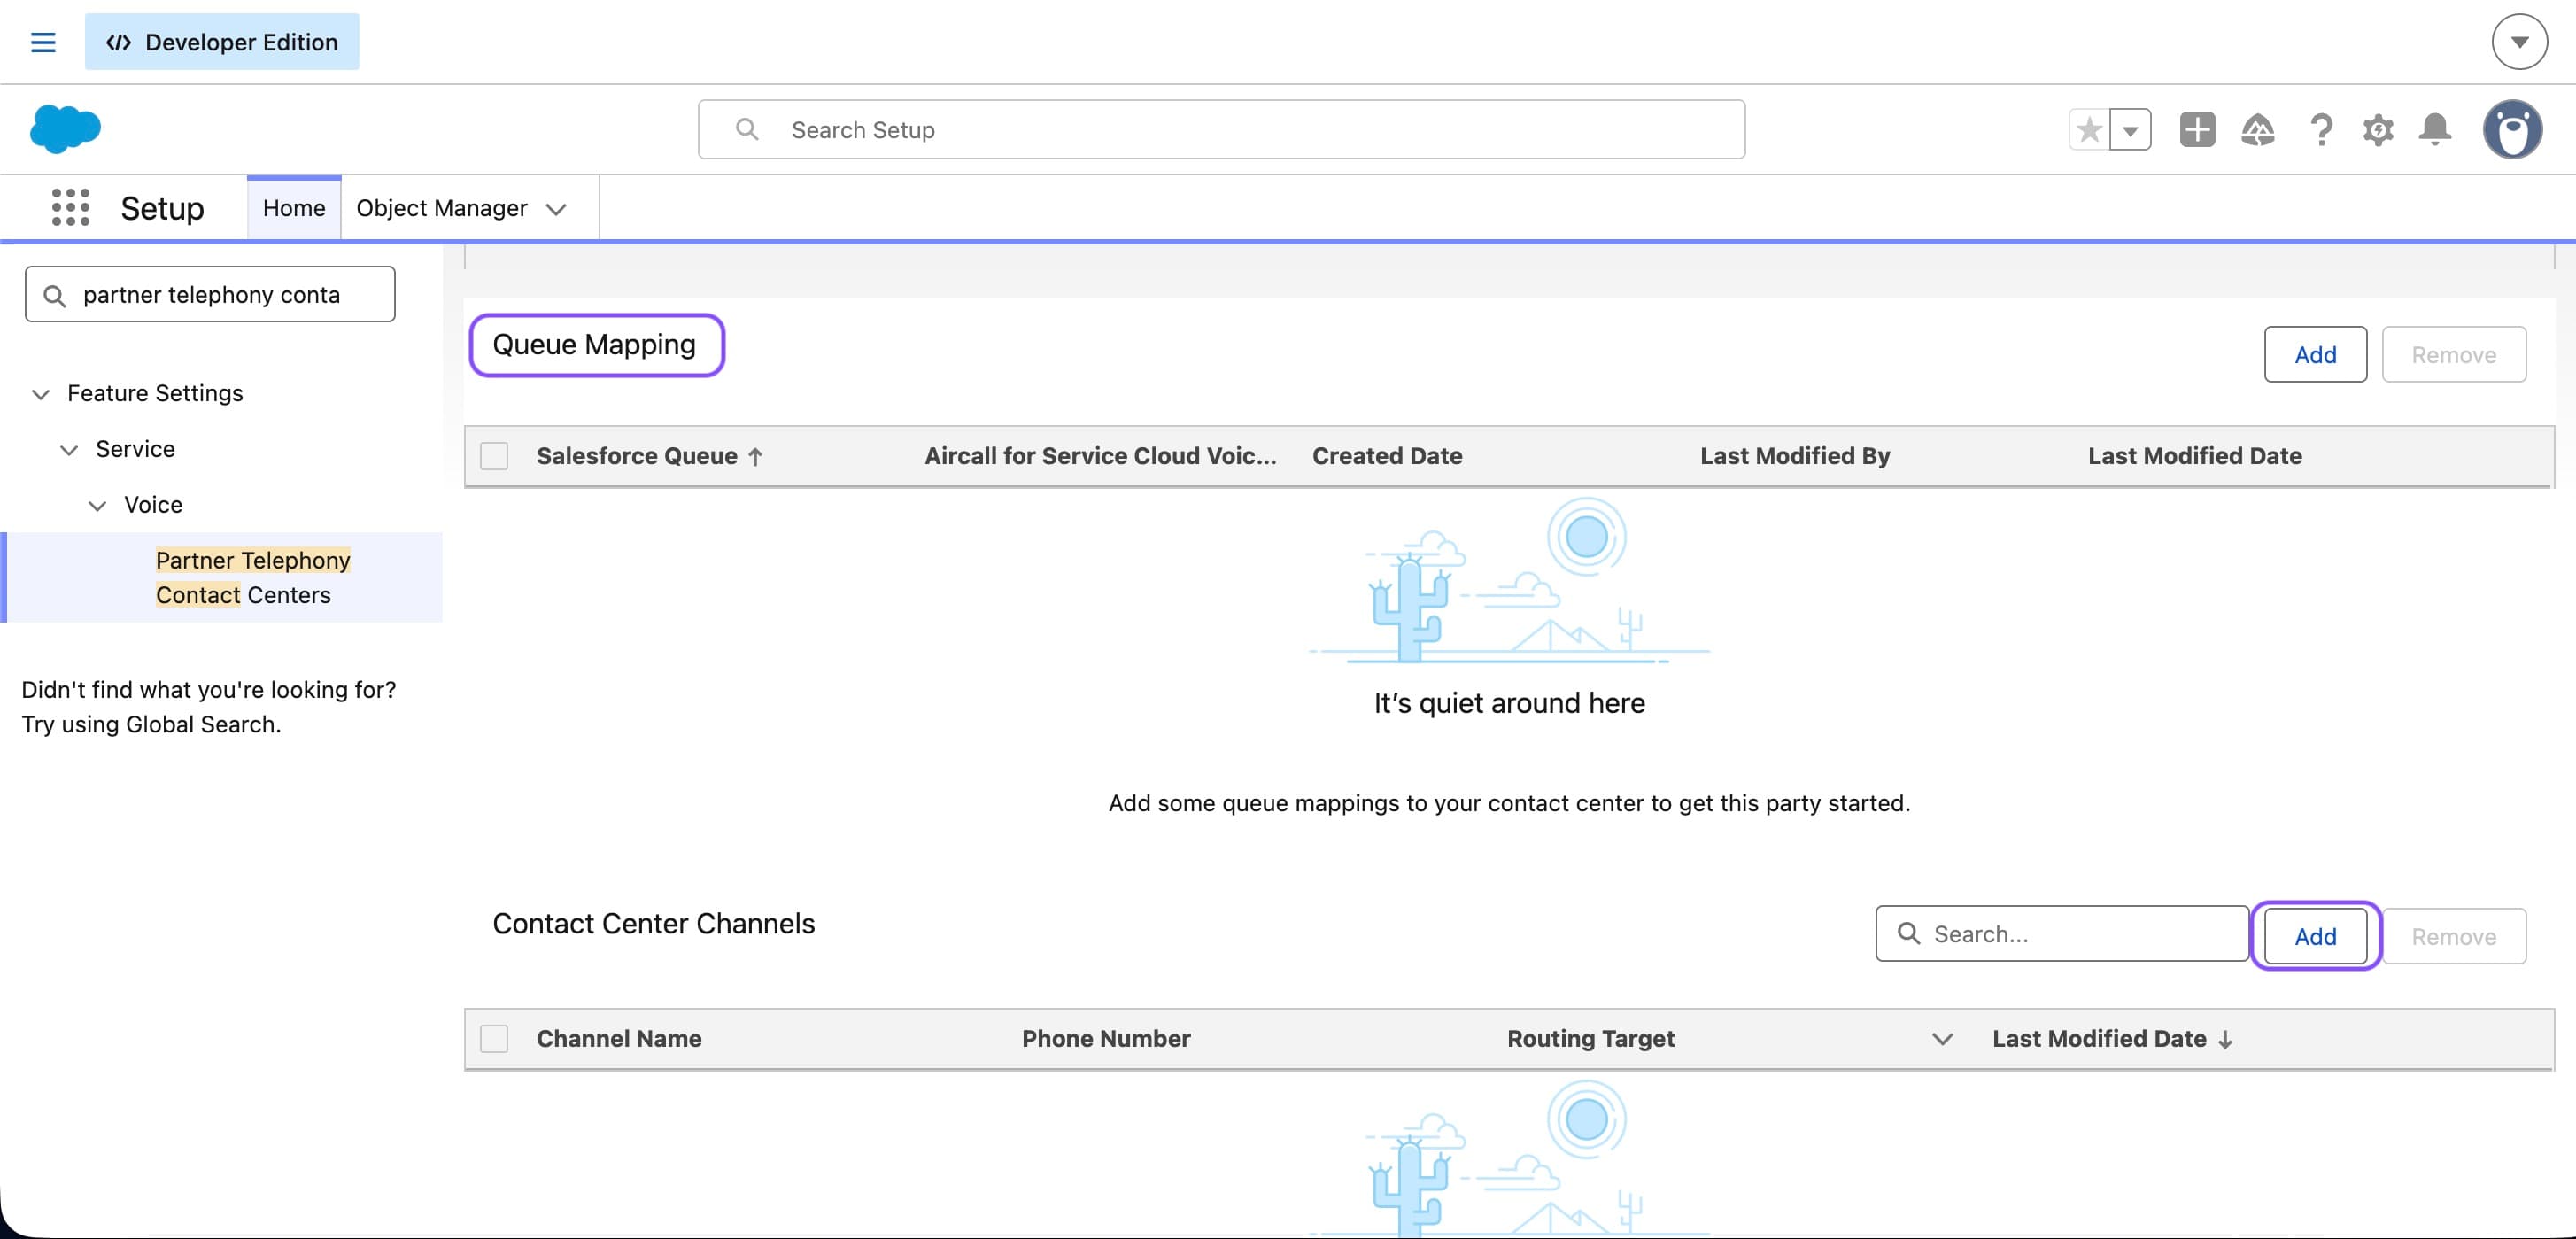This screenshot has width=2576, height=1239.
Task: Sort by Salesforce Queue column
Action: pos(650,456)
